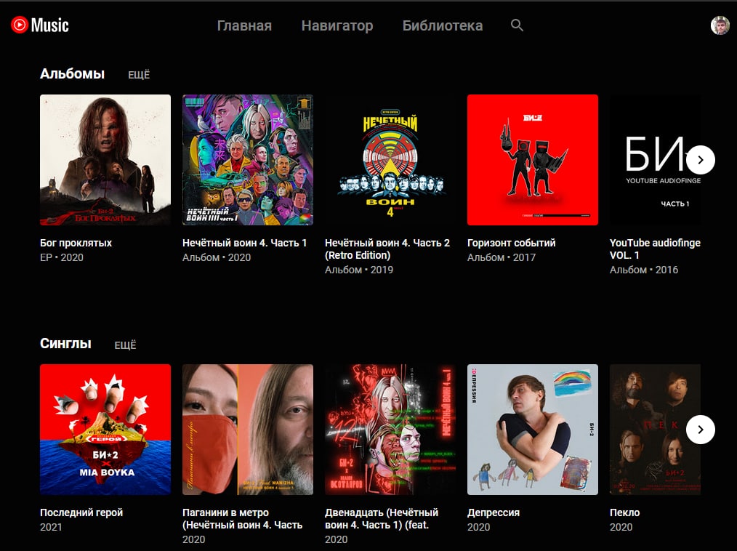The height and width of the screenshot is (551, 737).
Task: Go to the Главная tab
Action: [244, 25]
